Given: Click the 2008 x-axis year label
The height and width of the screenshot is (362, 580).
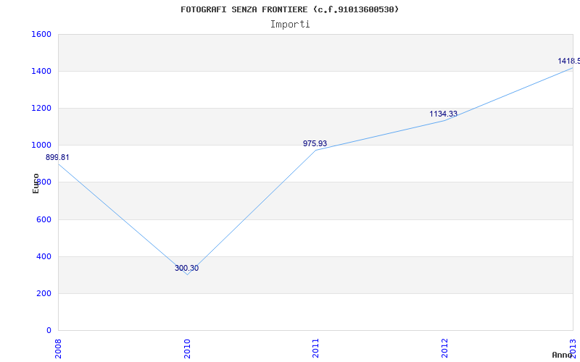Looking at the screenshot, I should pyautogui.click(x=58, y=348).
